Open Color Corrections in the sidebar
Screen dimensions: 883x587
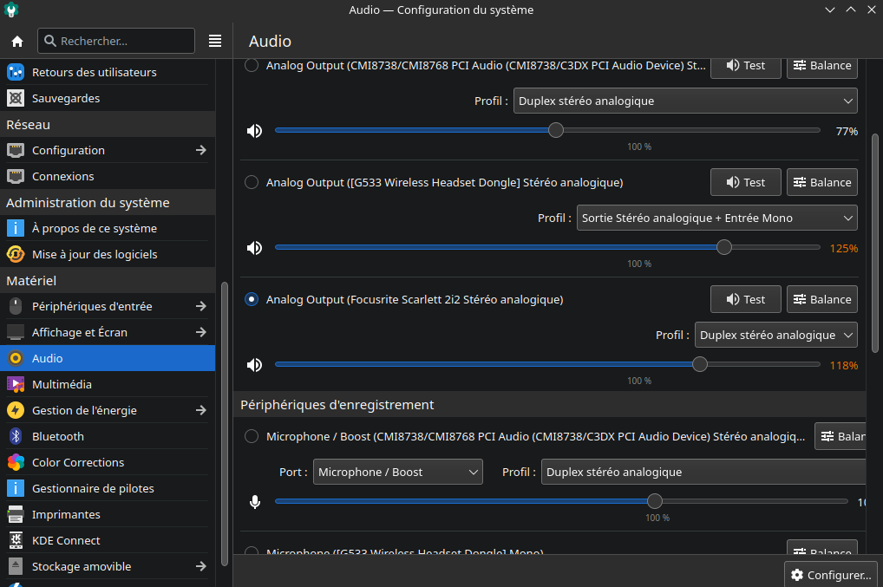pyautogui.click(x=78, y=462)
